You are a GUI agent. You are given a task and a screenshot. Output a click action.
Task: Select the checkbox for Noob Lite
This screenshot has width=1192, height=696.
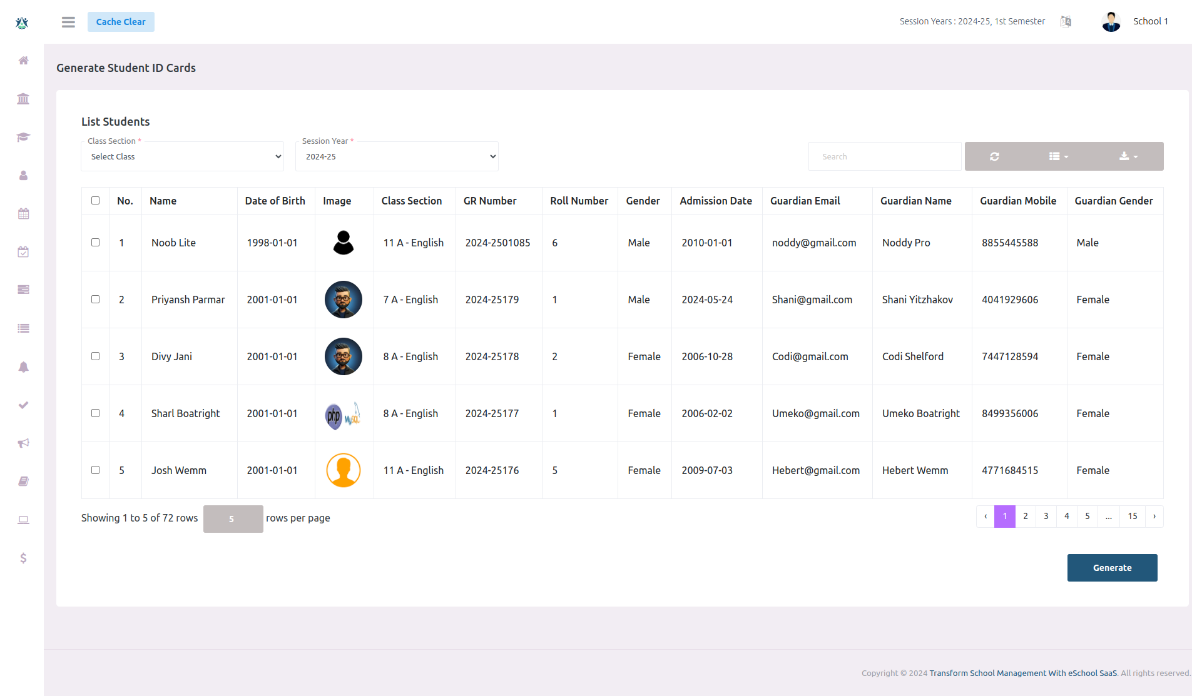[95, 243]
